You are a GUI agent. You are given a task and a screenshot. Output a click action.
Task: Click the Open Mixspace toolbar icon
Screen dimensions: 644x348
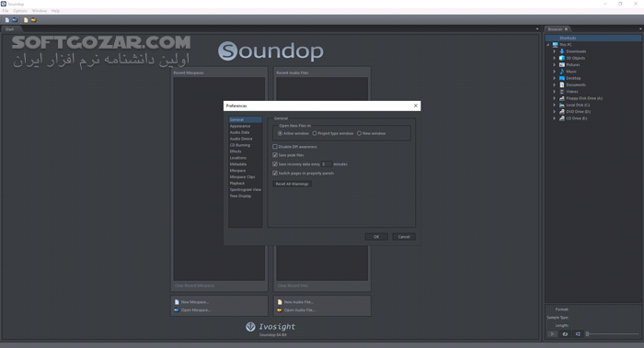click(x=15, y=19)
